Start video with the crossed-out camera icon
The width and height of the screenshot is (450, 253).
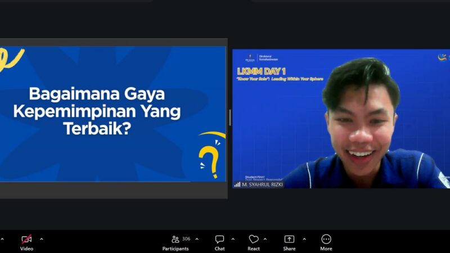[26, 239]
